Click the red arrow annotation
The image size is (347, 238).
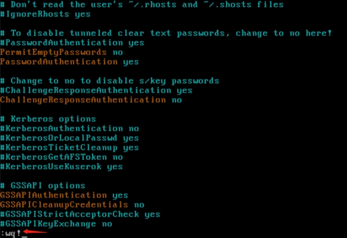tap(35, 232)
